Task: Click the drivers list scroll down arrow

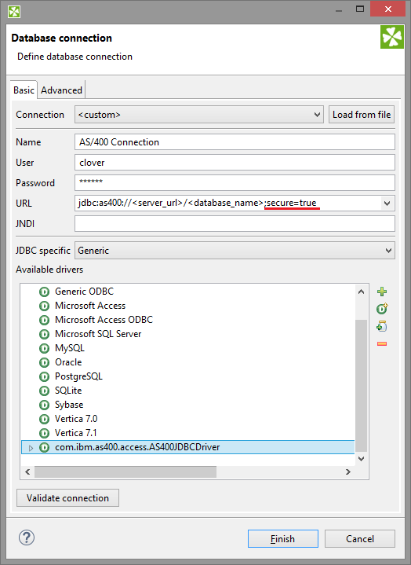Action: click(361, 459)
